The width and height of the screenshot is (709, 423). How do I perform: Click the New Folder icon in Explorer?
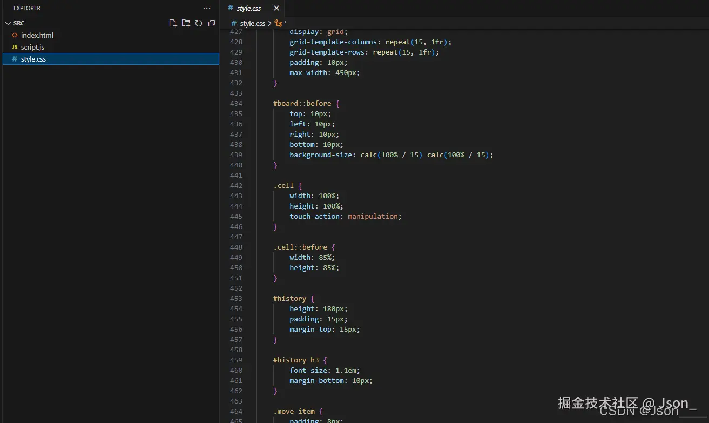[186, 23]
